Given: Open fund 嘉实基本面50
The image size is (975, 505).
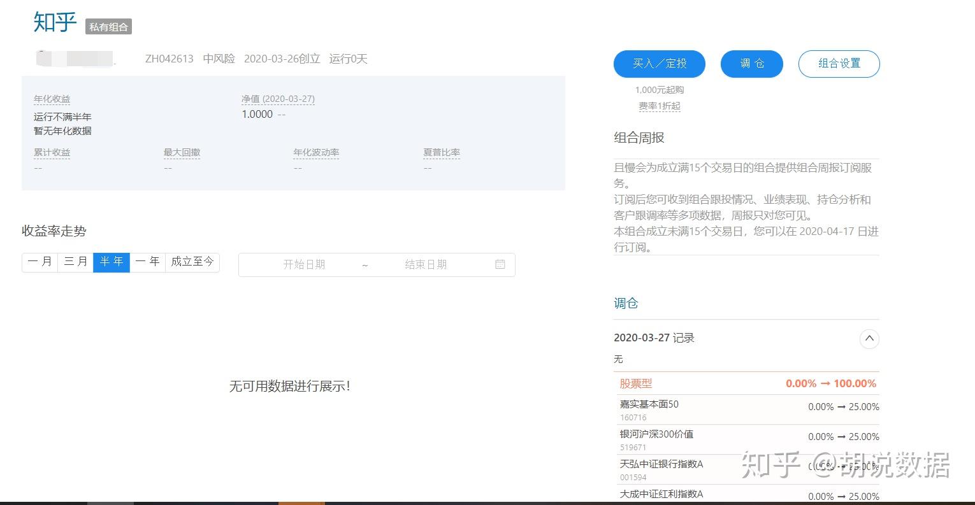Looking at the screenshot, I should 649,404.
